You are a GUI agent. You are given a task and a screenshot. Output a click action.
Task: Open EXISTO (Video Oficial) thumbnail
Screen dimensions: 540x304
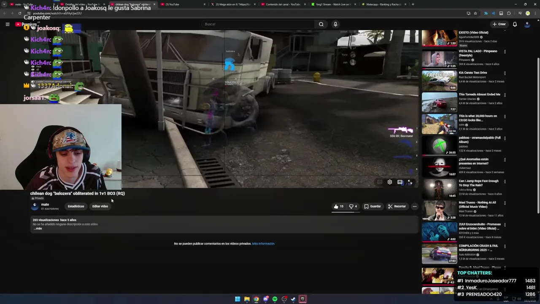(439, 38)
